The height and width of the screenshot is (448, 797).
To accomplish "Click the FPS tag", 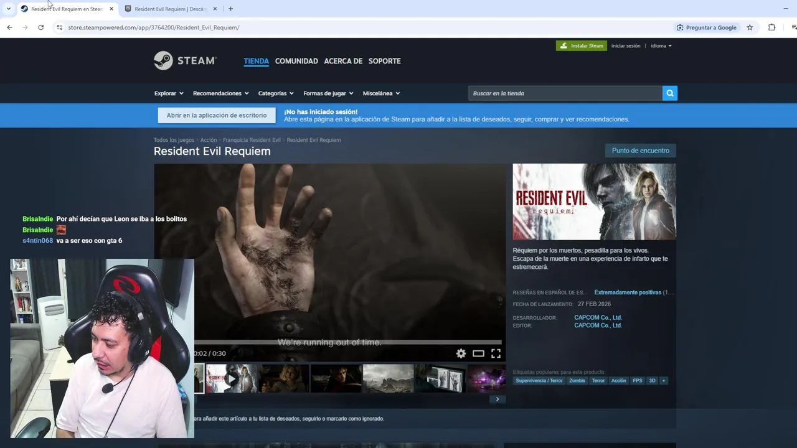I will pos(638,381).
